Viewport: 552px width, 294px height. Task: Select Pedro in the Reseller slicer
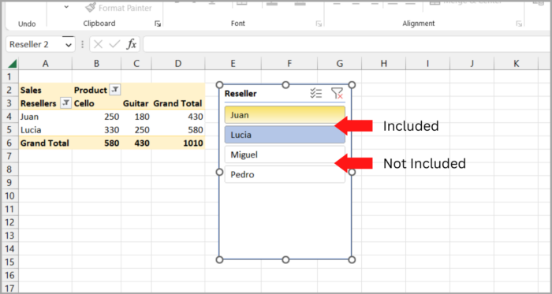(285, 174)
